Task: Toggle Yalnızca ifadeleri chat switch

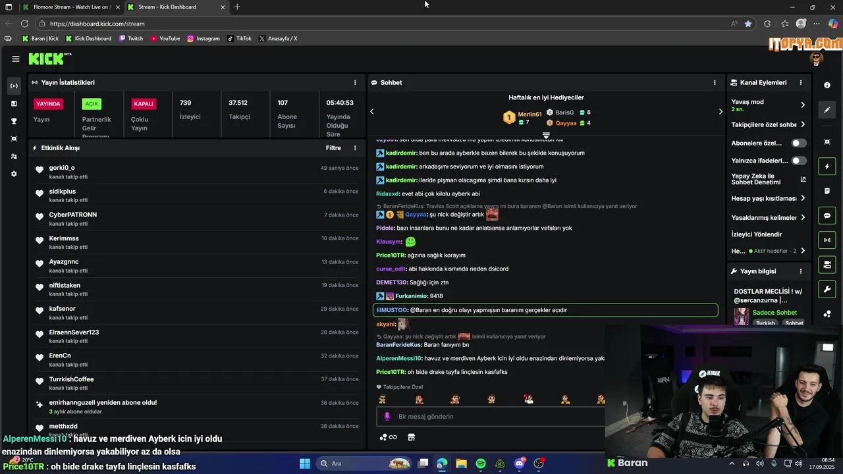Action: pos(798,161)
